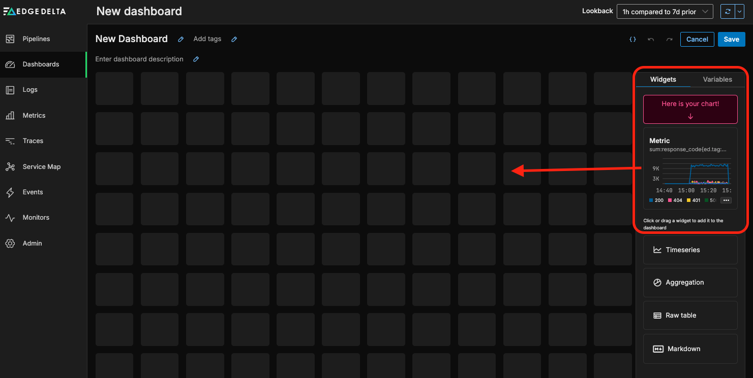Click the refresh icon button
Viewport: 753px width, 378px height.
pos(728,12)
